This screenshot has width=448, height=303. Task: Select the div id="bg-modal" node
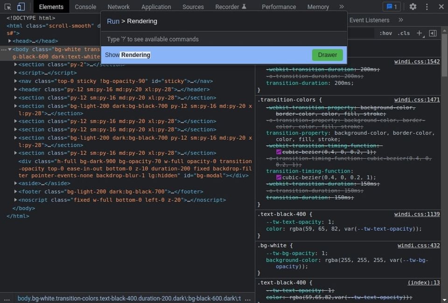[x=135, y=168]
